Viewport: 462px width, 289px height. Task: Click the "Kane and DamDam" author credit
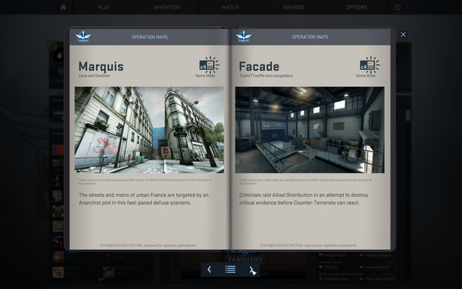pos(95,76)
